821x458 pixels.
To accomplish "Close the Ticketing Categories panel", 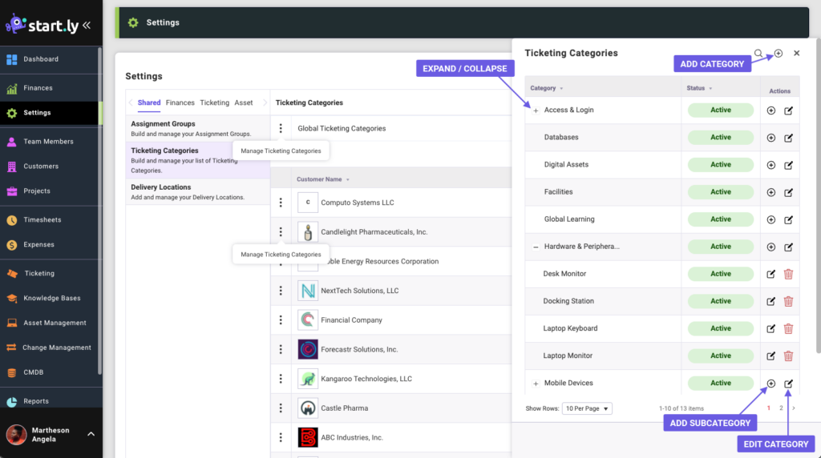I will click(x=796, y=54).
